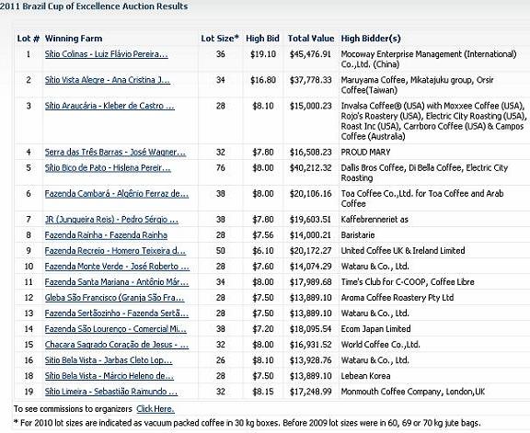The height and width of the screenshot is (433, 530).
Task: Open the Gleba São Francisco link
Action: 115,298
